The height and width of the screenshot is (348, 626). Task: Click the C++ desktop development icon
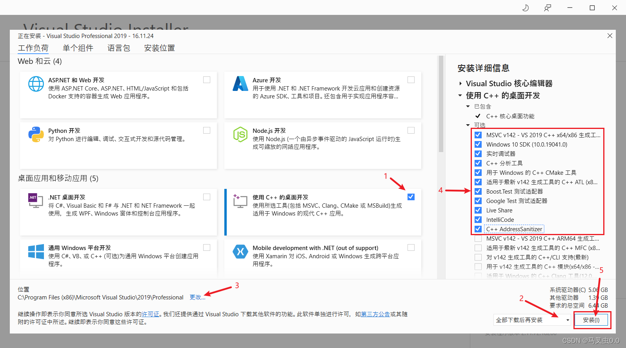[240, 201]
